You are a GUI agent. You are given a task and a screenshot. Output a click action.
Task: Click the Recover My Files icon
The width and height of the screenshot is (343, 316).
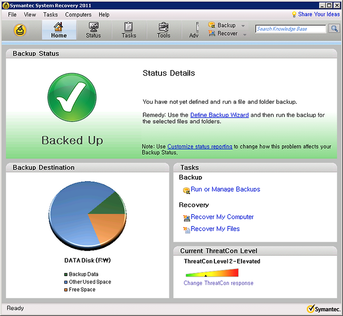pos(187,230)
